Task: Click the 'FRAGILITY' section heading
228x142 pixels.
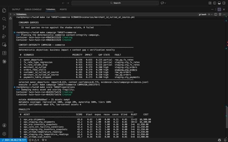Action: pyautogui.click(x=24, y=109)
